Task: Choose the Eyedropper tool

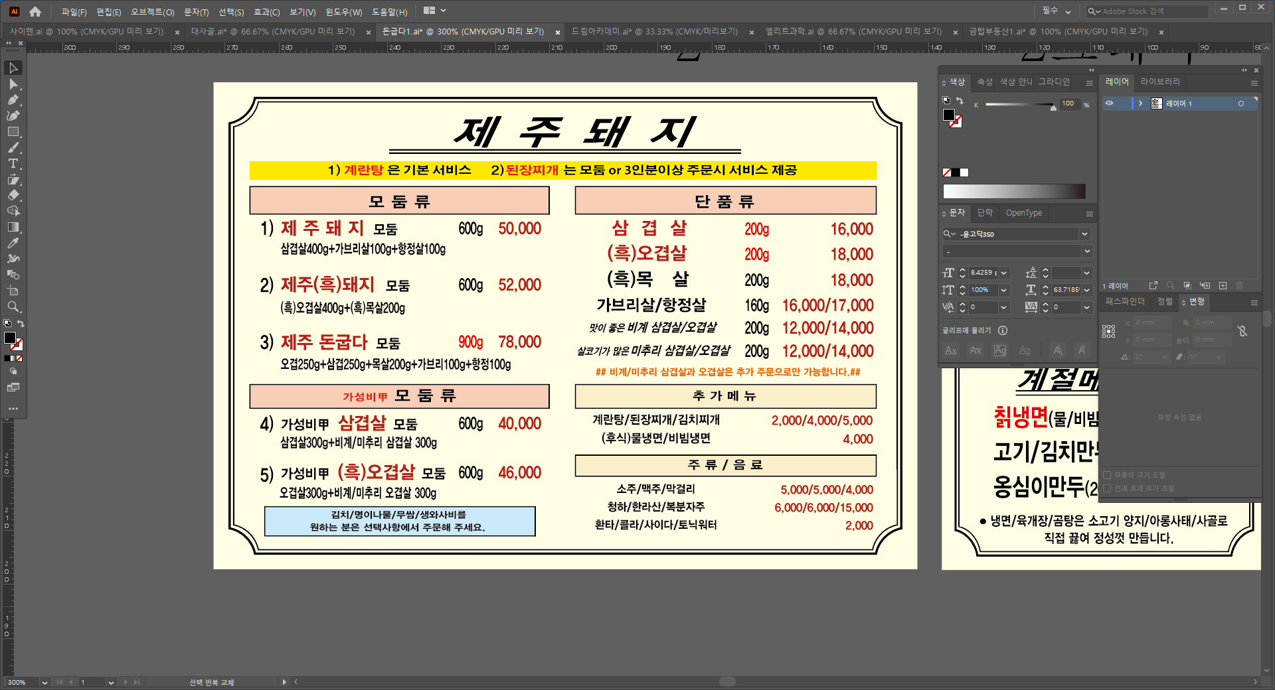Action: (13, 243)
